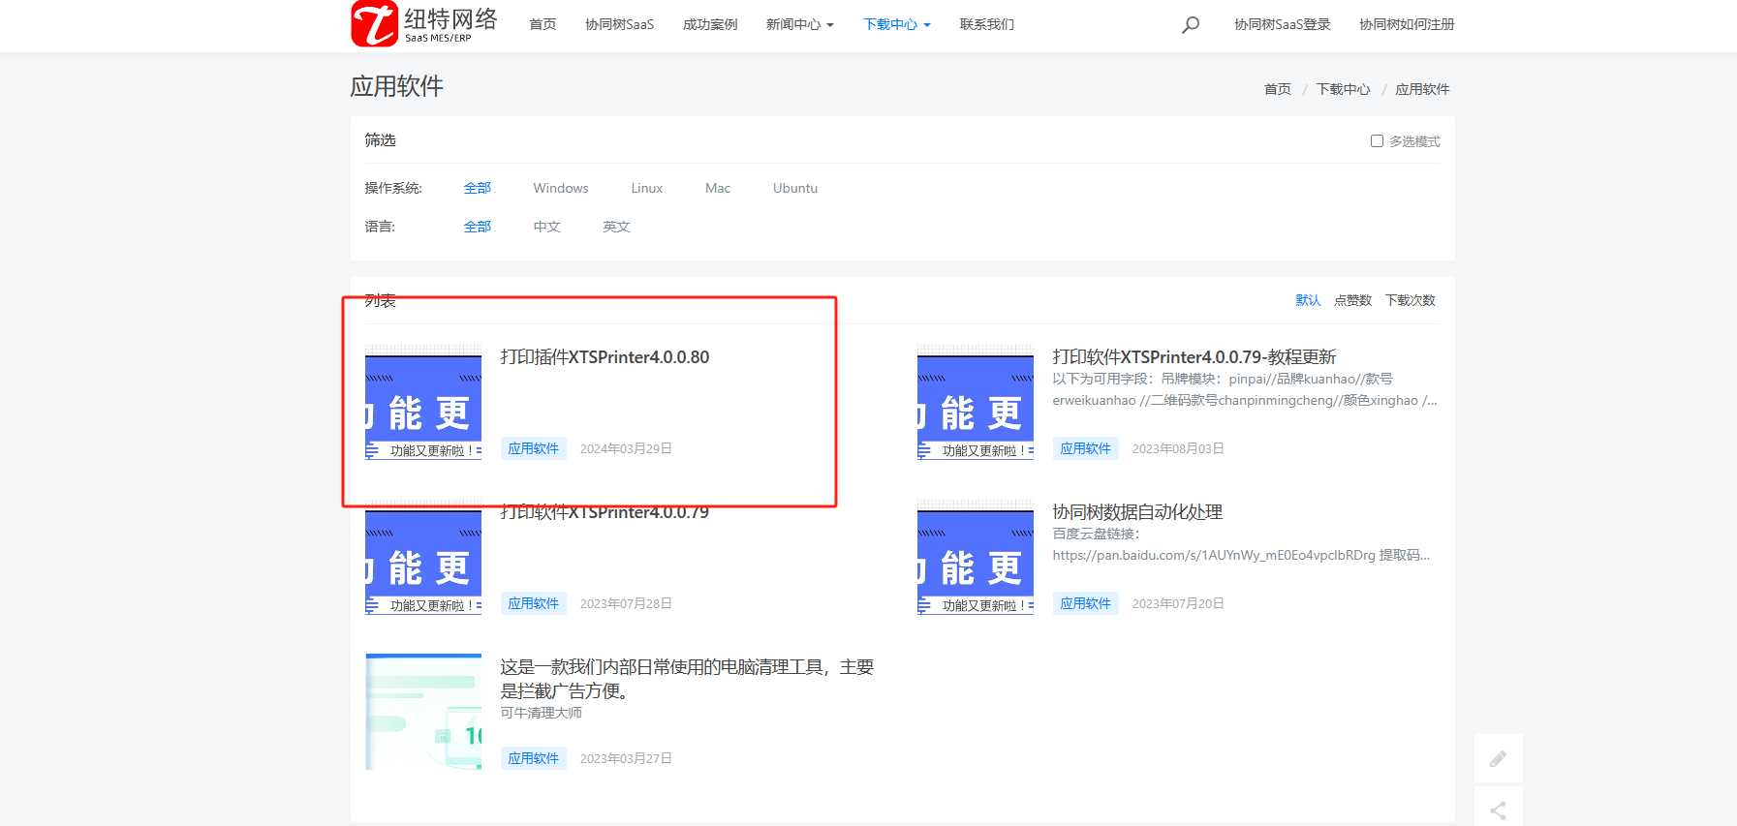Click thumbnail of 协同树数据自动化处理
1737x826 pixels.
(x=976, y=557)
